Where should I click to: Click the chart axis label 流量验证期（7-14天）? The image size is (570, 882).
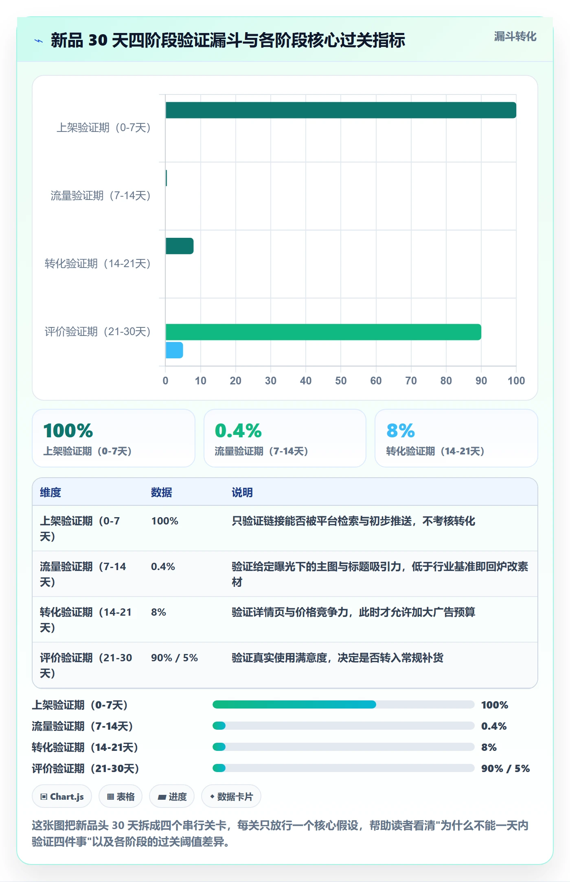101,196
